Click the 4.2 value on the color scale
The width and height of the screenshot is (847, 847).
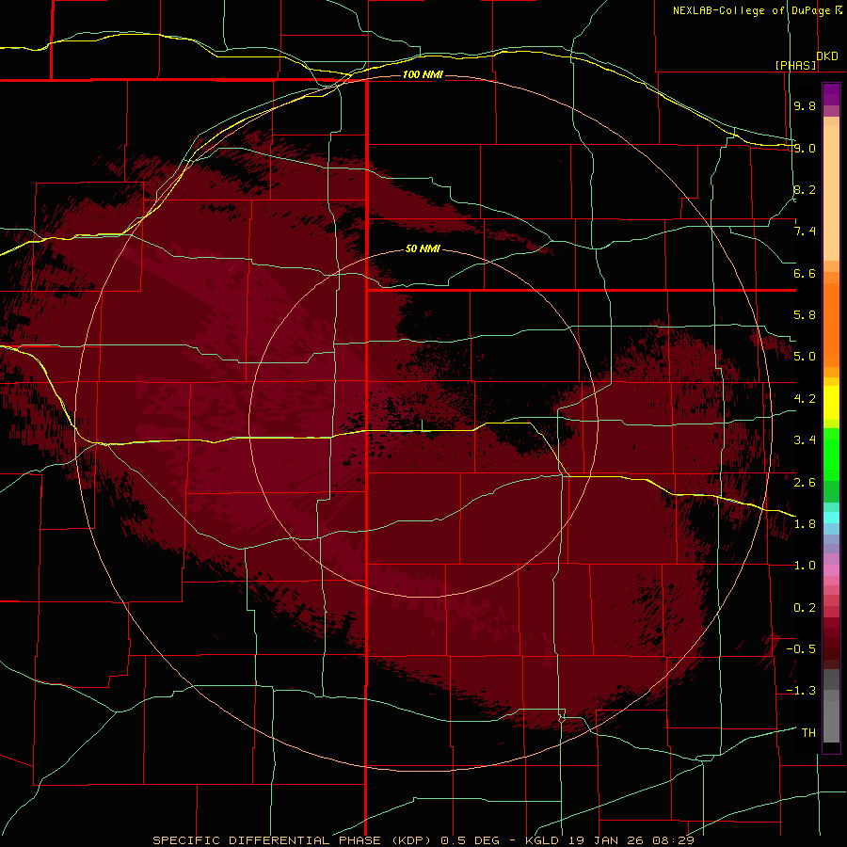click(x=805, y=399)
